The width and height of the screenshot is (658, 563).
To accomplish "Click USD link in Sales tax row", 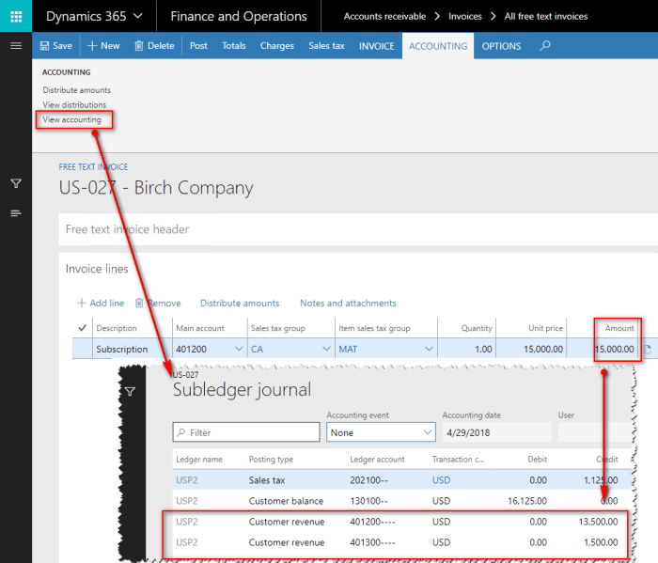I will pos(441,480).
